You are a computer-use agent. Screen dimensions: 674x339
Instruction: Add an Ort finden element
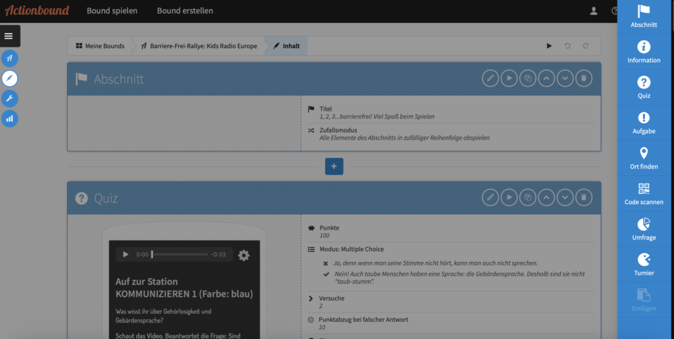(x=644, y=159)
